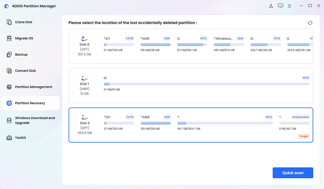Viewport: 324px width, 189px height.
Task: Open the hamburger menu in title bar
Action: click(x=290, y=6)
